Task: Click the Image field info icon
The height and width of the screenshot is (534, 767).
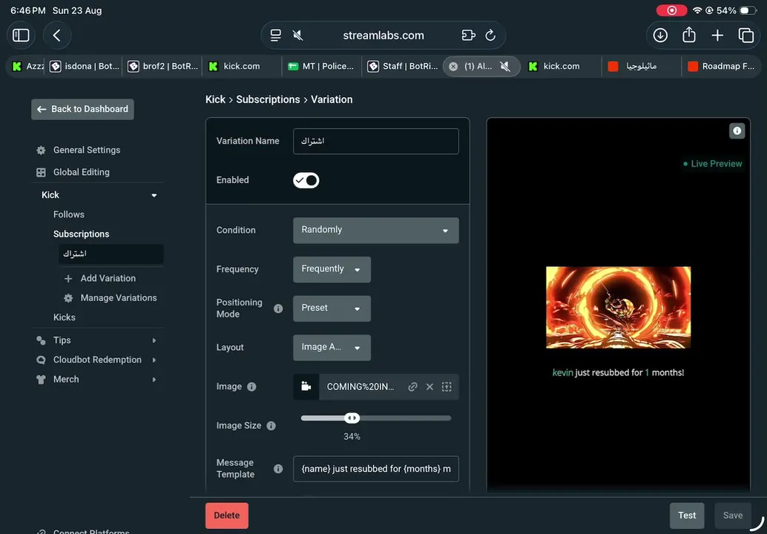Action: pos(251,387)
